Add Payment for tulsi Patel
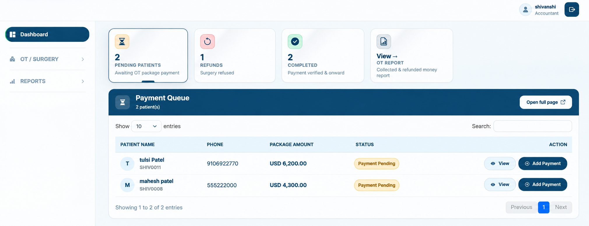The image size is (589, 226). coord(543,164)
